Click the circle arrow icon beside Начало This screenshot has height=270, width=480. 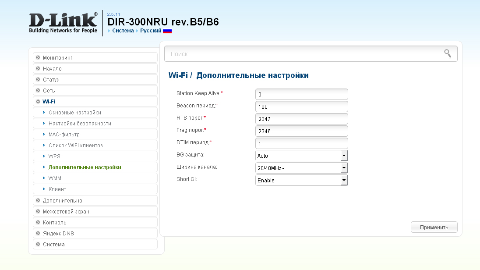38,68
